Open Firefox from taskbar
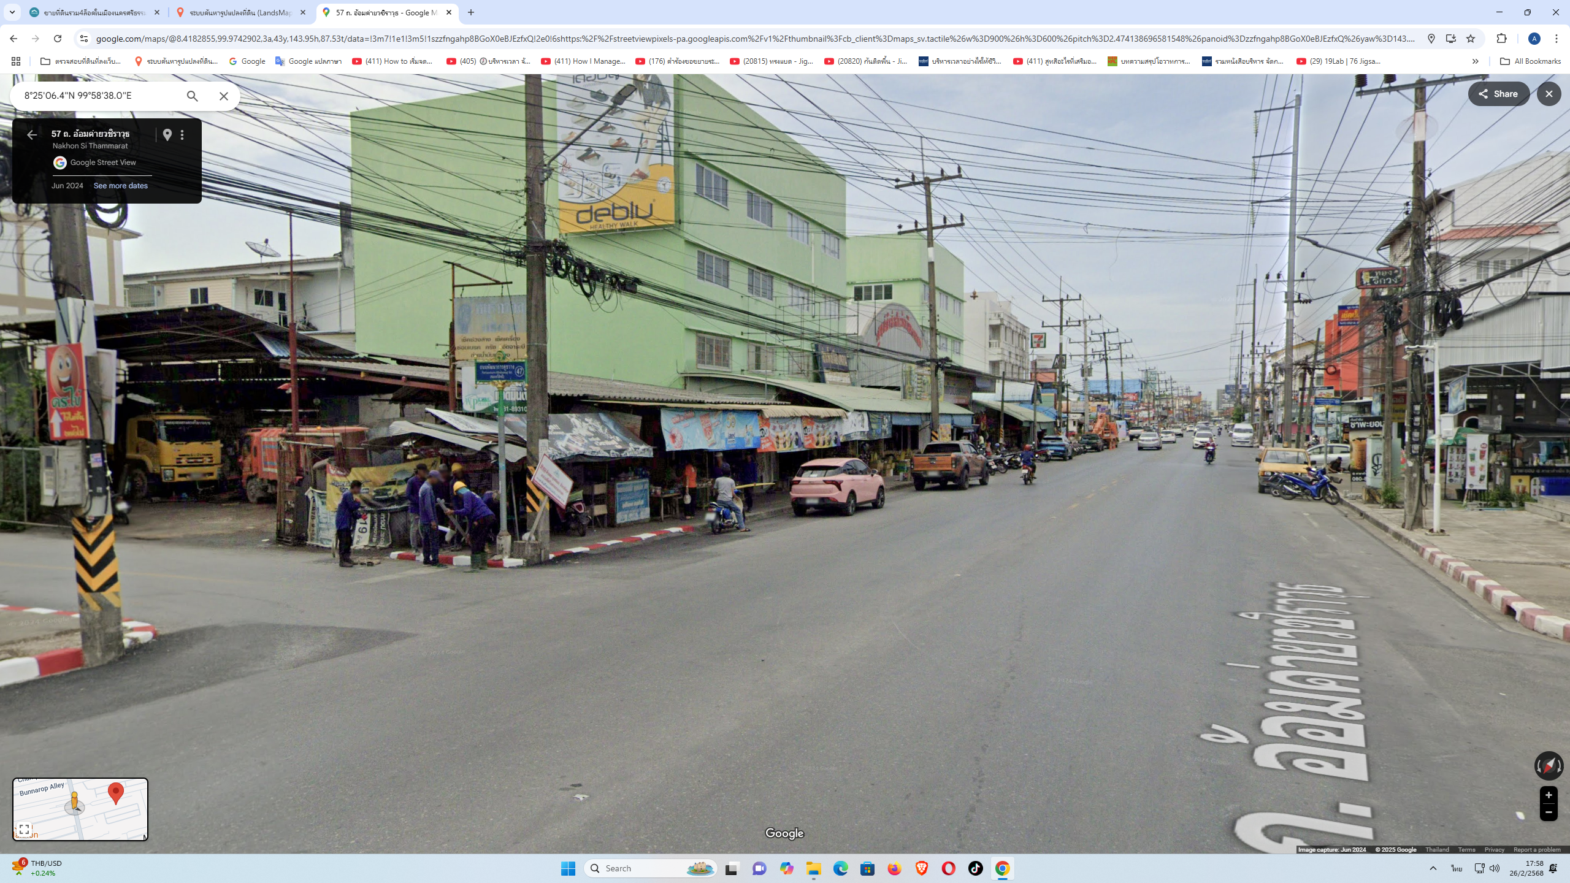 click(x=894, y=868)
